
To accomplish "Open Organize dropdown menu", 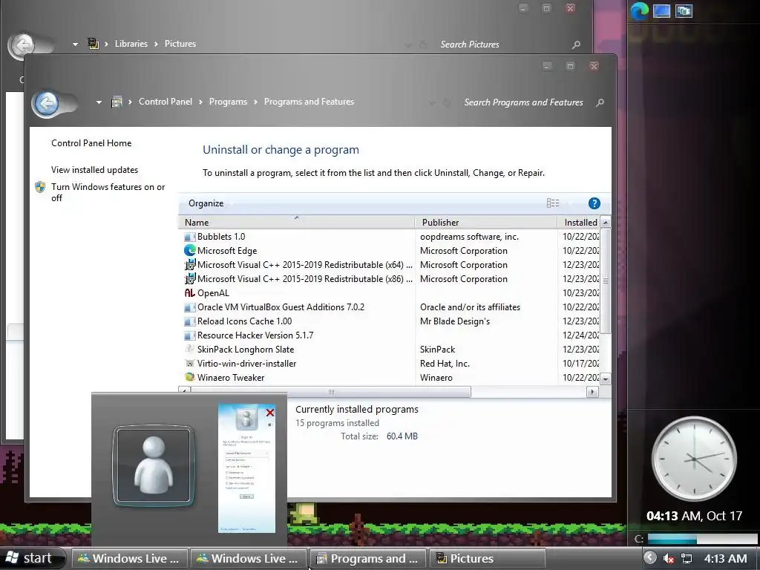I will click(x=210, y=203).
